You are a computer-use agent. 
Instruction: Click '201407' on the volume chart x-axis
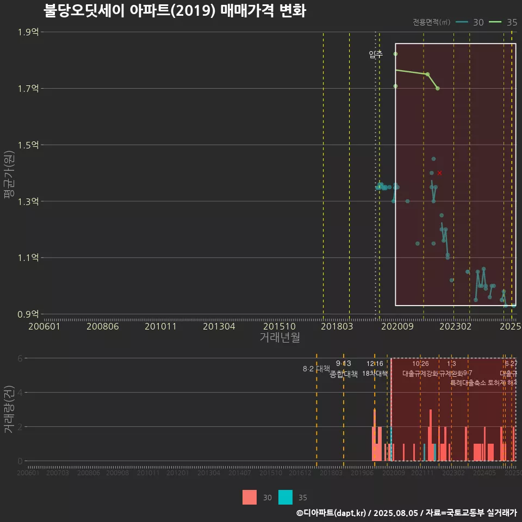[x=239, y=473]
